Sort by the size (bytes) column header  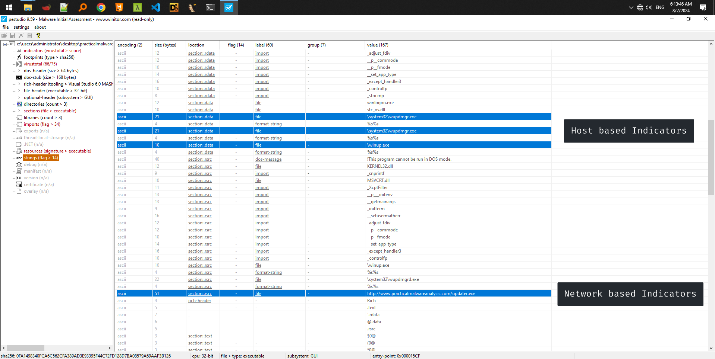pyautogui.click(x=166, y=45)
